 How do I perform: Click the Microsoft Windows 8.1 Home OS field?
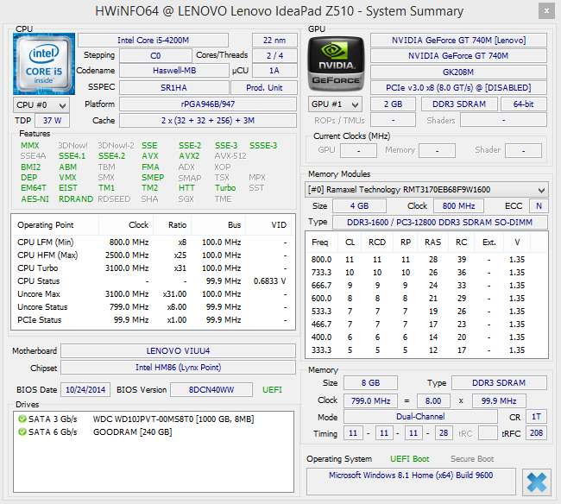411,481
